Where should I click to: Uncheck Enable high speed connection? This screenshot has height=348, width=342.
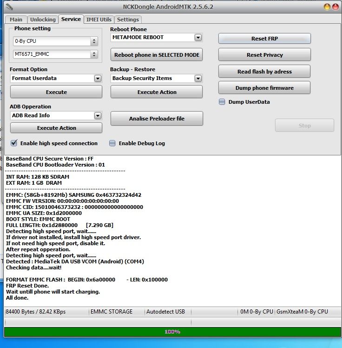pos(14,143)
